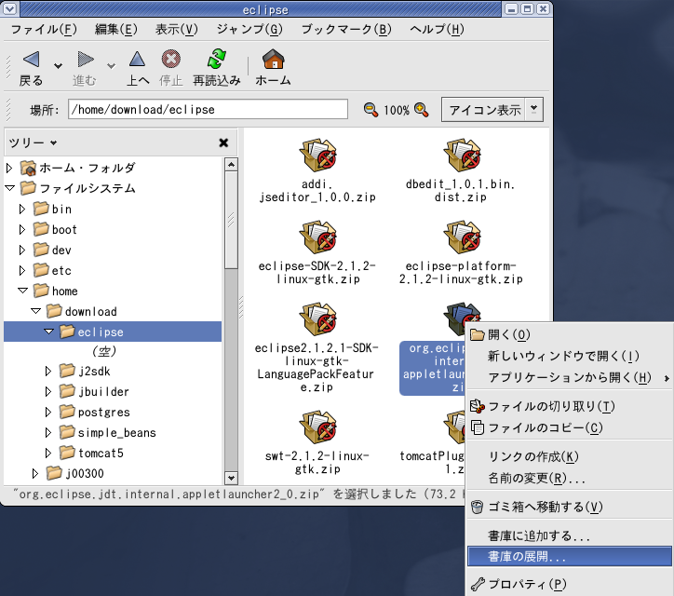Select the addi.jseditor_1.0.0.zip archive icon

(x=317, y=156)
